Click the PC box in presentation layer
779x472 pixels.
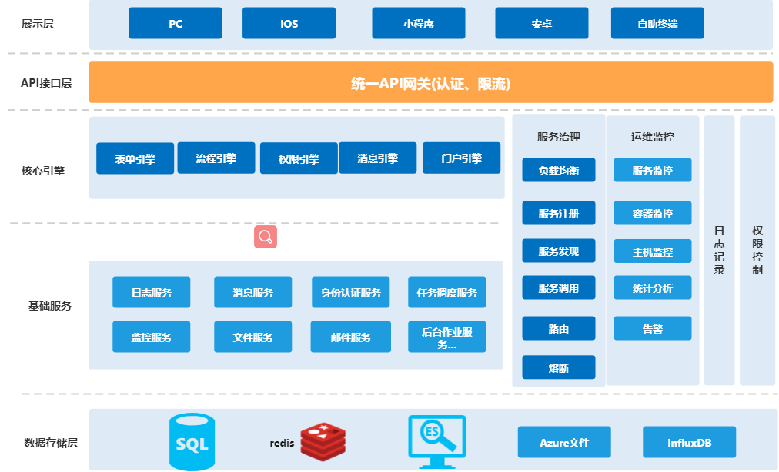176,24
